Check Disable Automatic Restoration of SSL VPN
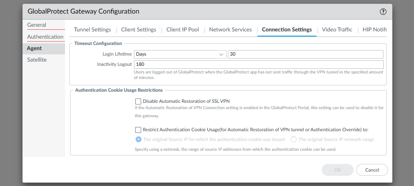The height and width of the screenshot is (186, 414). 138,101
